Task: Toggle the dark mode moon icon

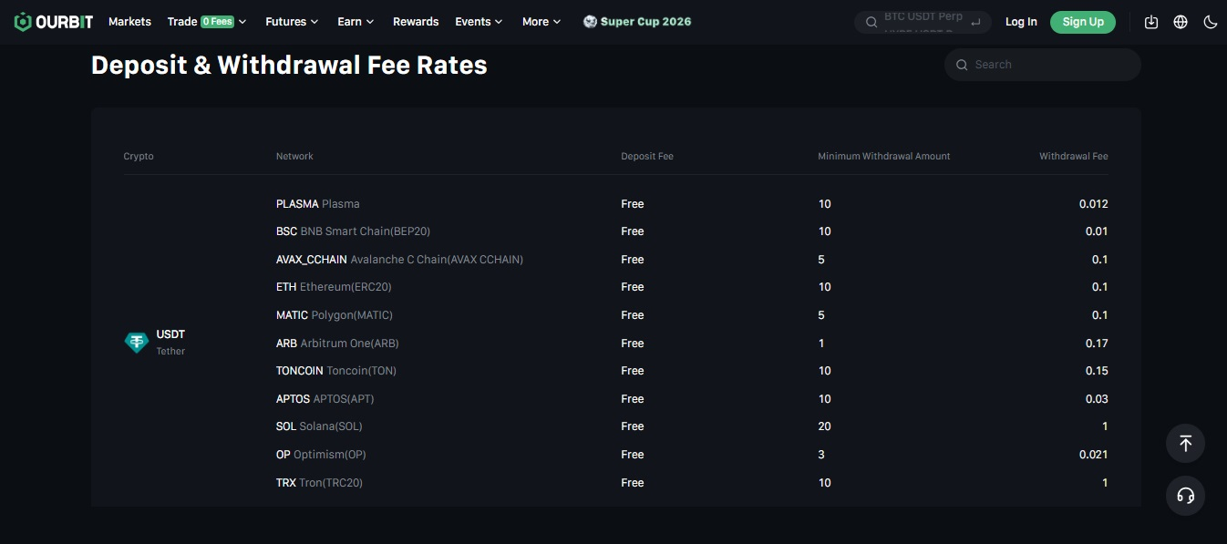Action: 1211,22
